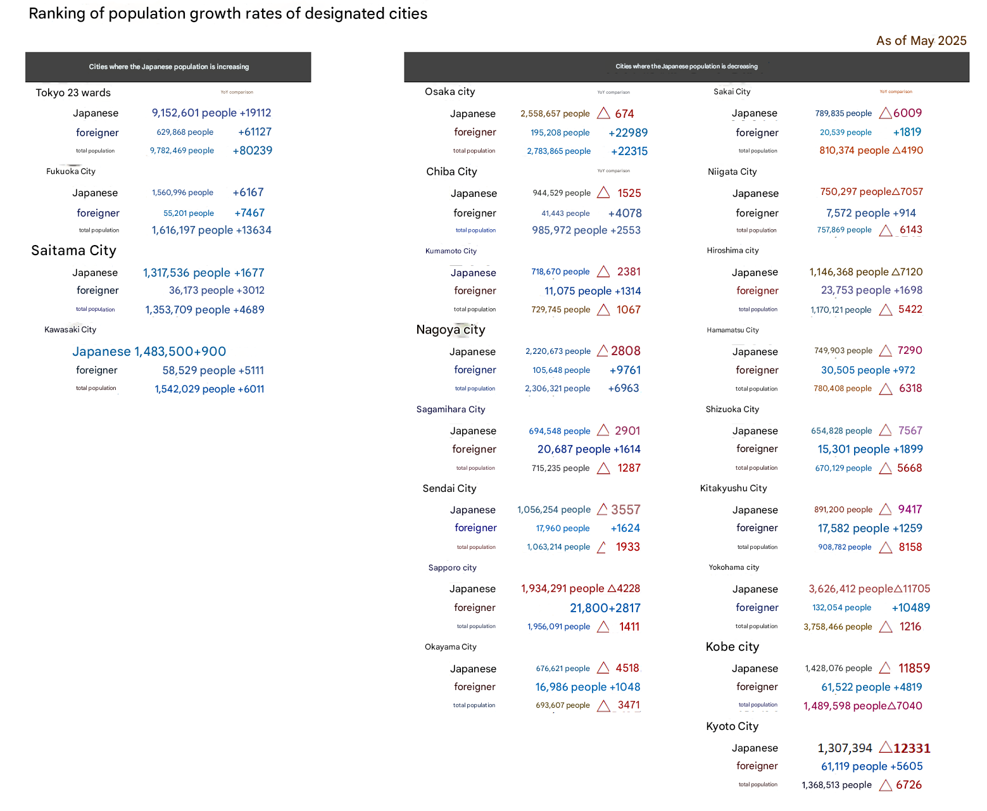Click 'Japanese 1,483,500+900' in Kawasaki
987x811 pixels.
[x=149, y=351]
